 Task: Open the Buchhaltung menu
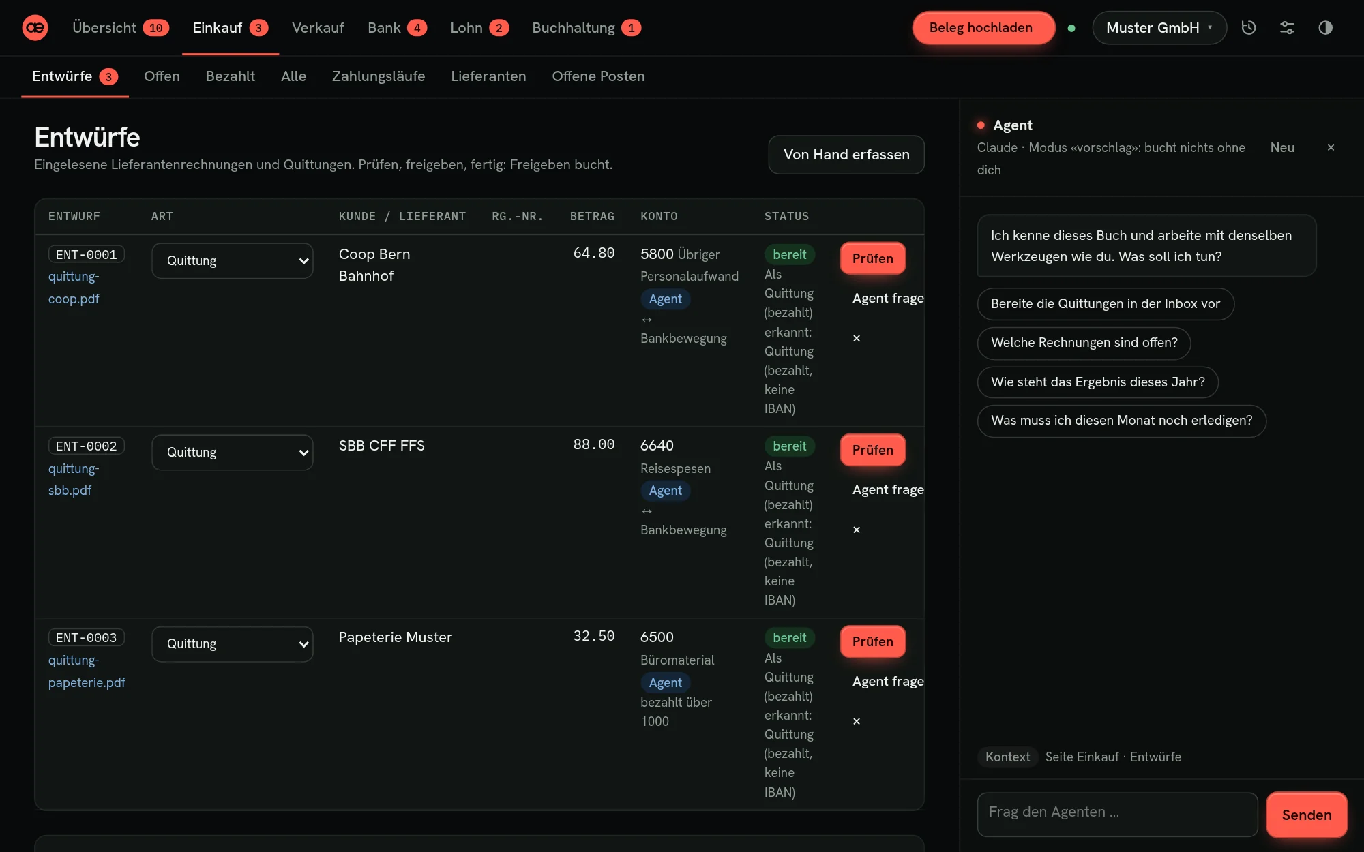(587, 28)
